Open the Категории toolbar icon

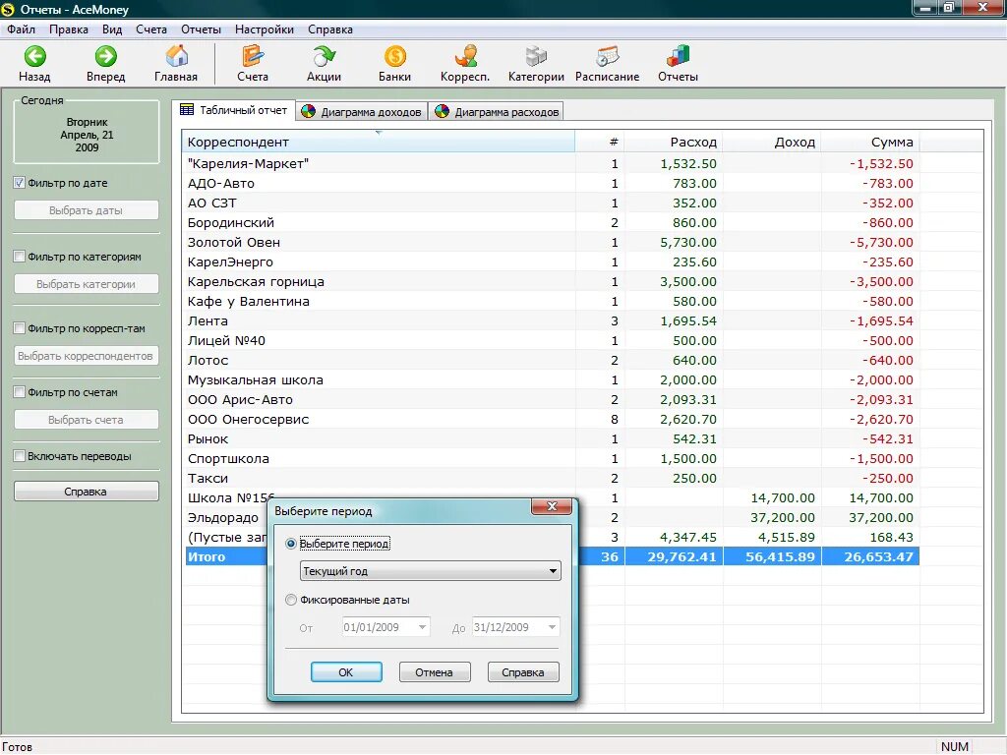pyautogui.click(x=536, y=56)
